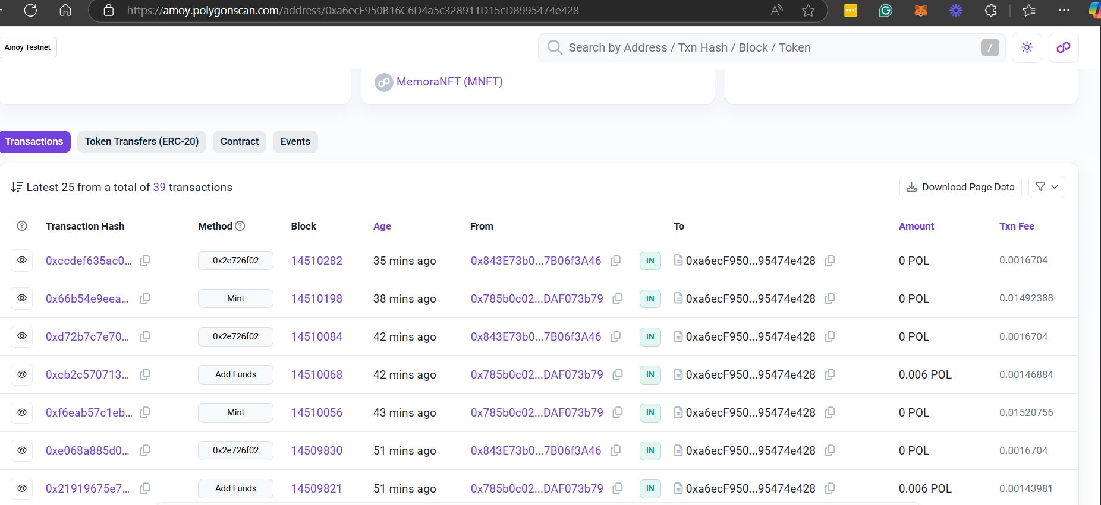View site information padlock icon
The height and width of the screenshot is (505, 1101).
point(108,10)
